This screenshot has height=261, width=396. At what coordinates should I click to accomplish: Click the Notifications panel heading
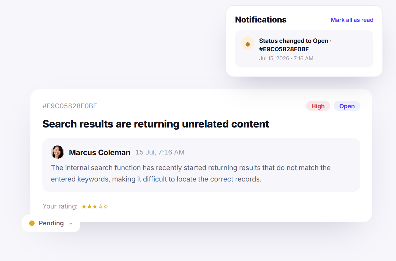pyautogui.click(x=261, y=20)
